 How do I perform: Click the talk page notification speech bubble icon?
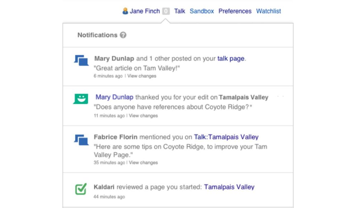(x=81, y=60)
